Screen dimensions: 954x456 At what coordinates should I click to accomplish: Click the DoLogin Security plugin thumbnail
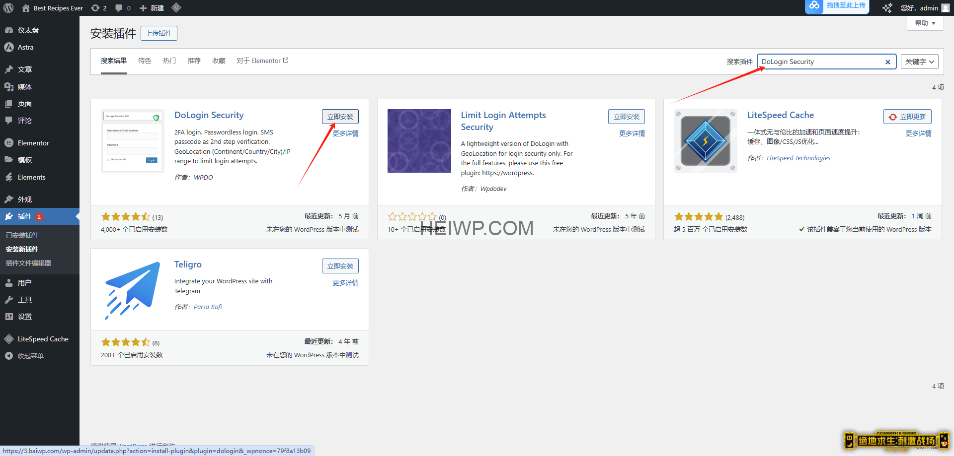(133, 141)
